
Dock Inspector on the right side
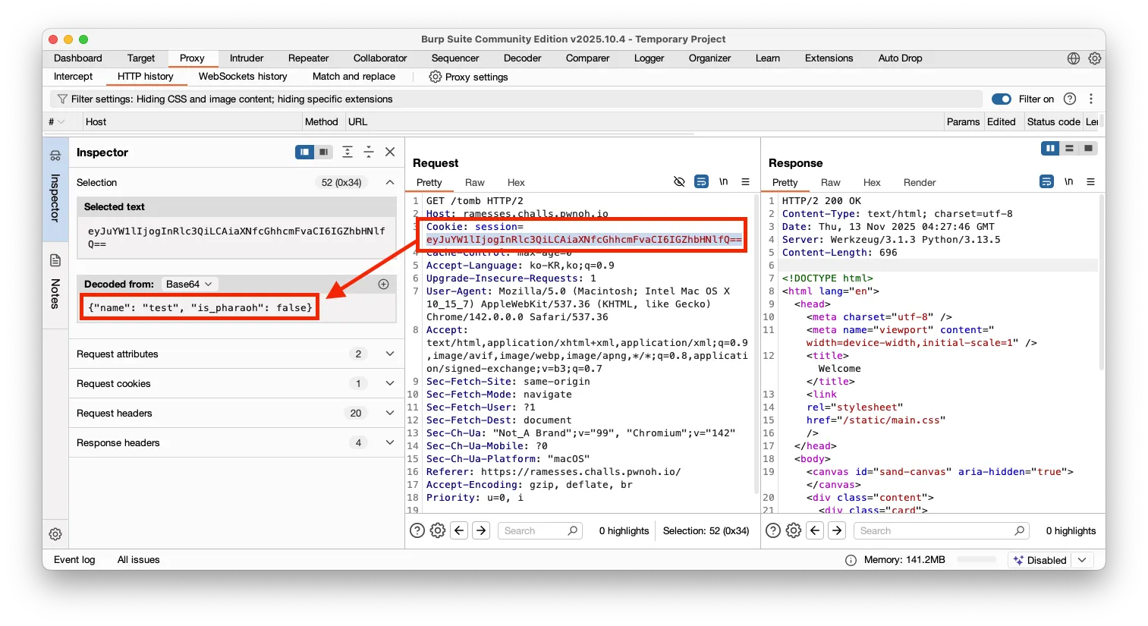pos(324,152)
